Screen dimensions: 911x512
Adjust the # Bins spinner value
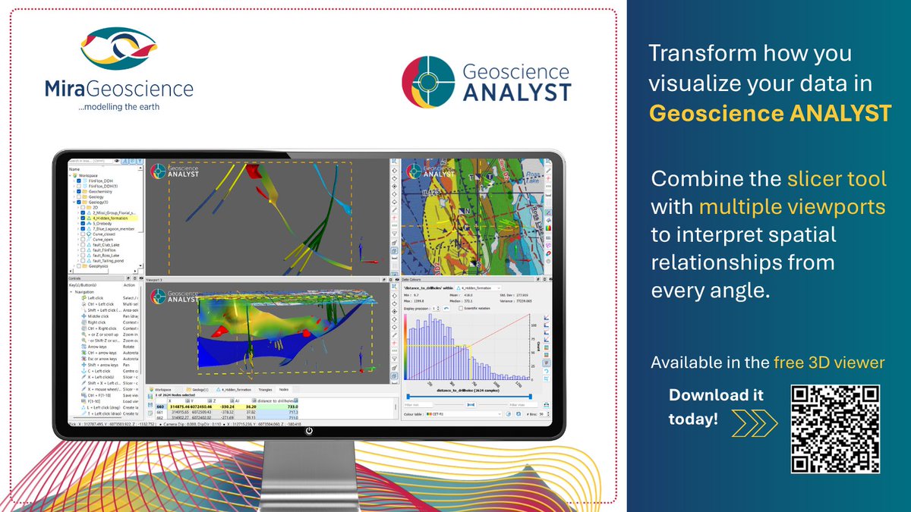(544, 414)
